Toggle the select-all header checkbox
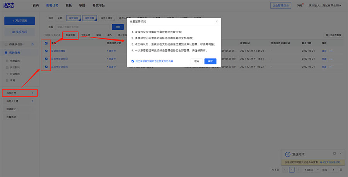348x177 pixels. click(x=46, y=43)
